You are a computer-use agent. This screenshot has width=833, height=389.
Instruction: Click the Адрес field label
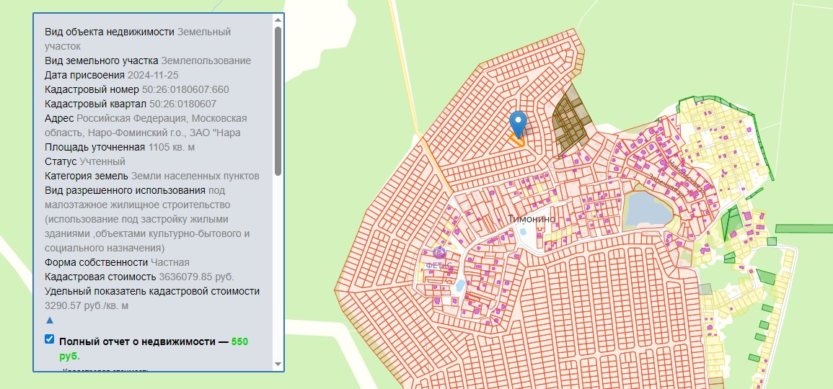pos(59,118)
